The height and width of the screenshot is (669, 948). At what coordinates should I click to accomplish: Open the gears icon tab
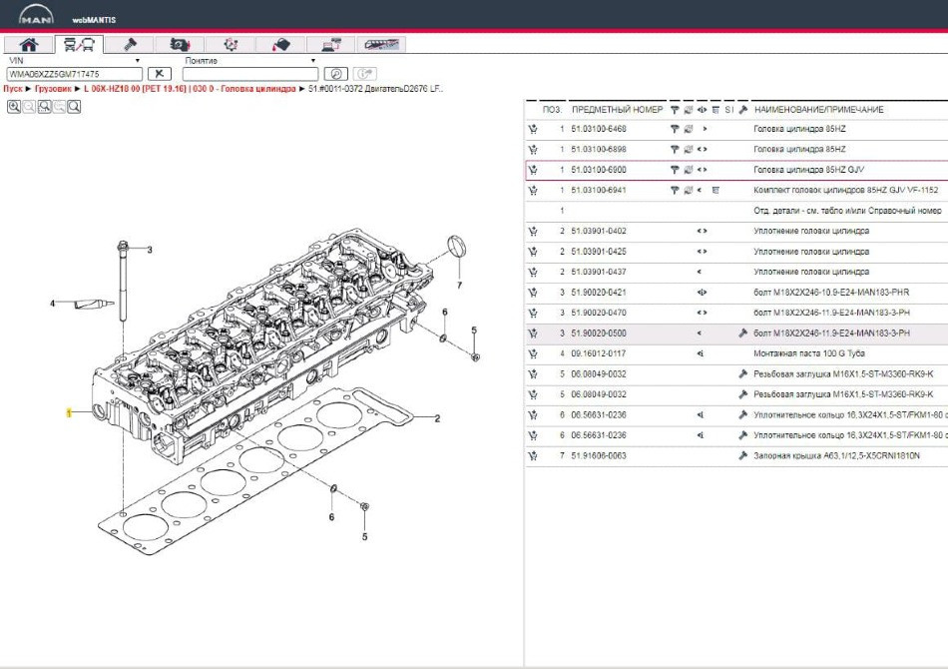[x=231, y=44]
